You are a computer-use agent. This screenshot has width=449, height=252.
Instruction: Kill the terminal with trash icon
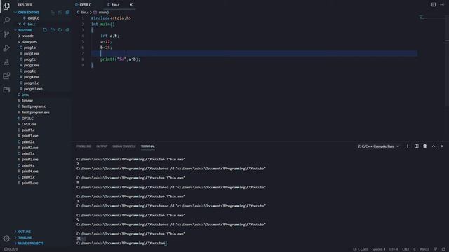point(425,146)
